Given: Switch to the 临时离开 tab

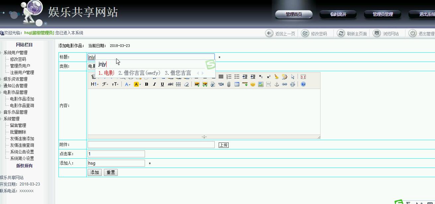Looking at the screenshot, I should coord(338,14).
